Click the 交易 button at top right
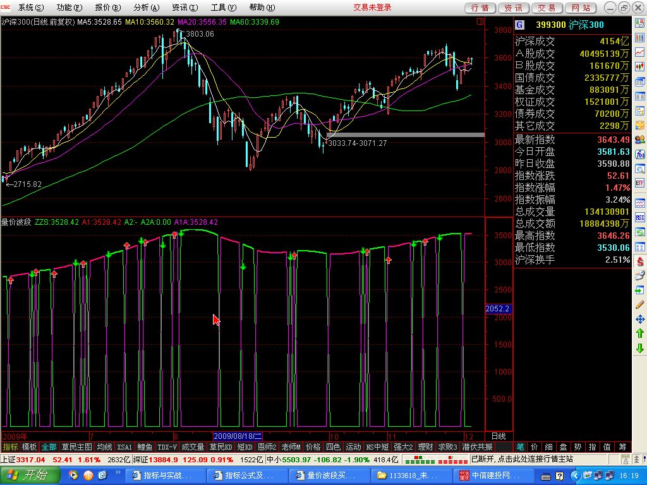Viewport: 647px width, 485px height. click(547, 8)
